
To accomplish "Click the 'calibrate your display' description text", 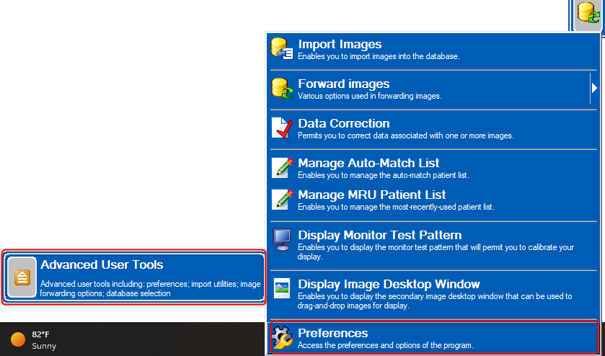I will tap(436, 252).
